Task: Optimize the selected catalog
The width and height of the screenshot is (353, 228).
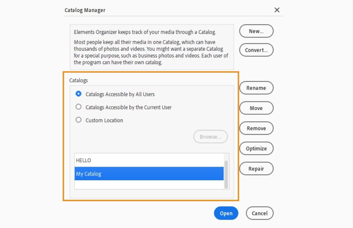Action: [256, 149]
